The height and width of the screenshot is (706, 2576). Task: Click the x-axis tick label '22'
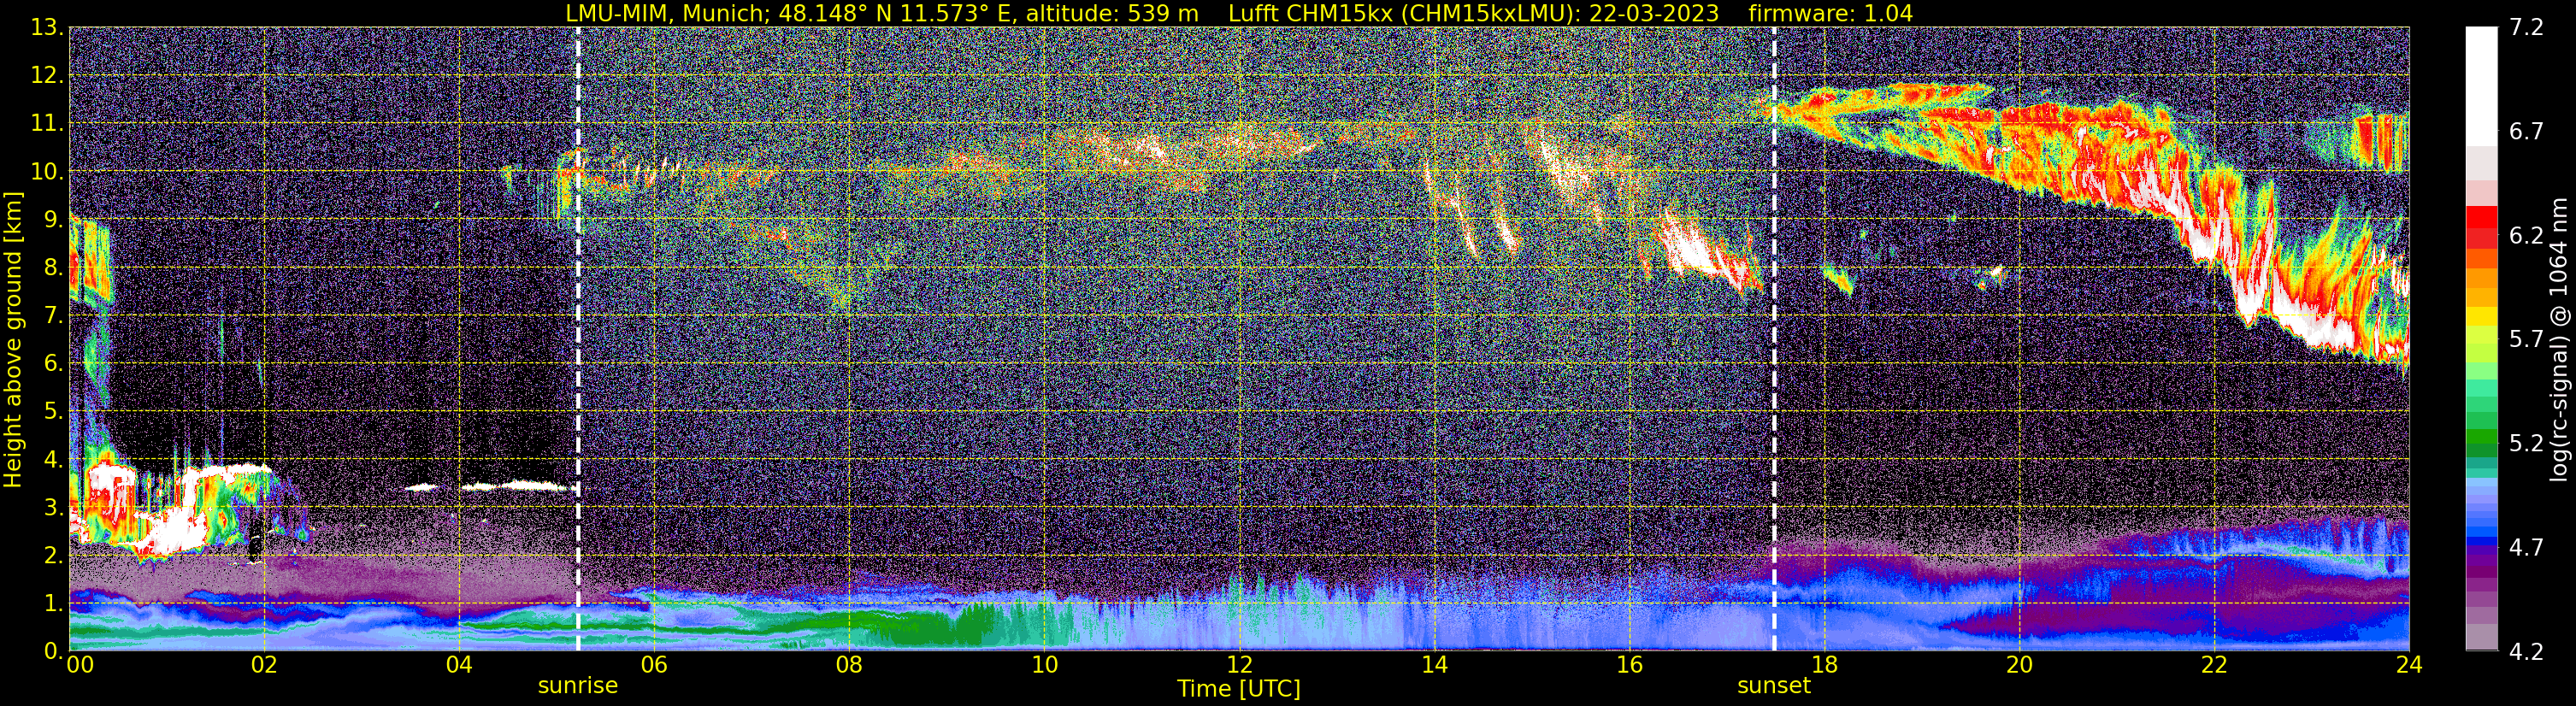[x=2214, y=665]
